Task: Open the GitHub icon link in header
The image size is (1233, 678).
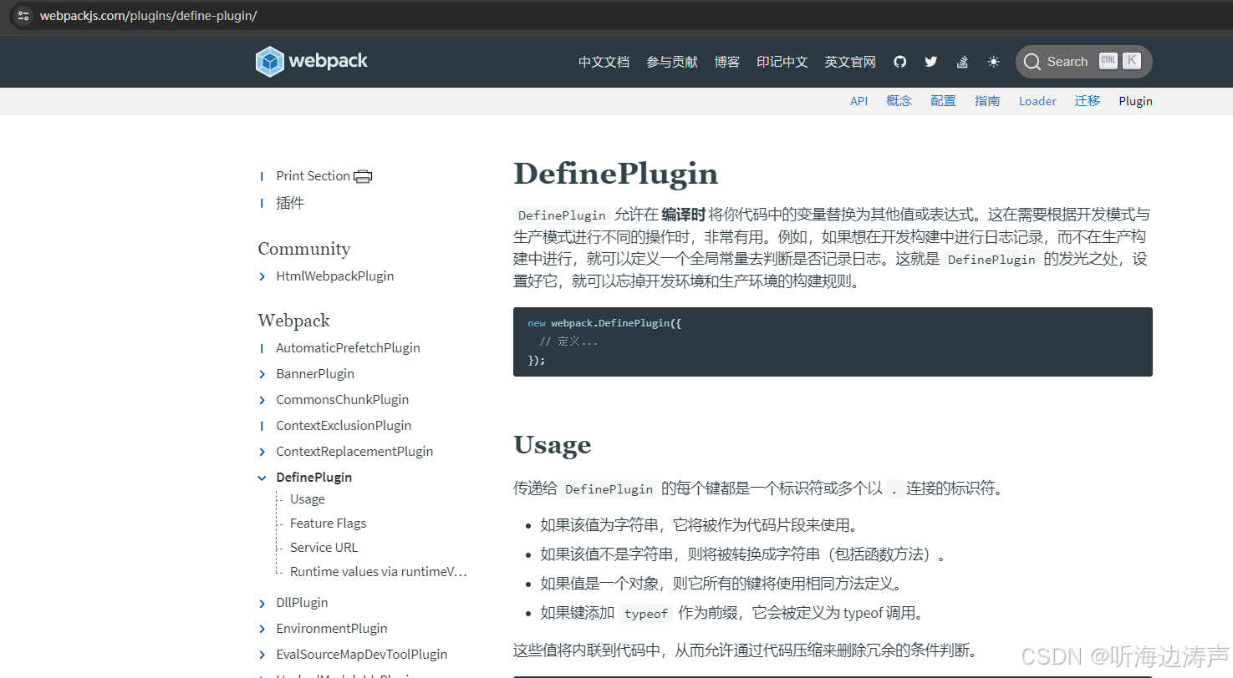Action: click(x=900, y=62)
